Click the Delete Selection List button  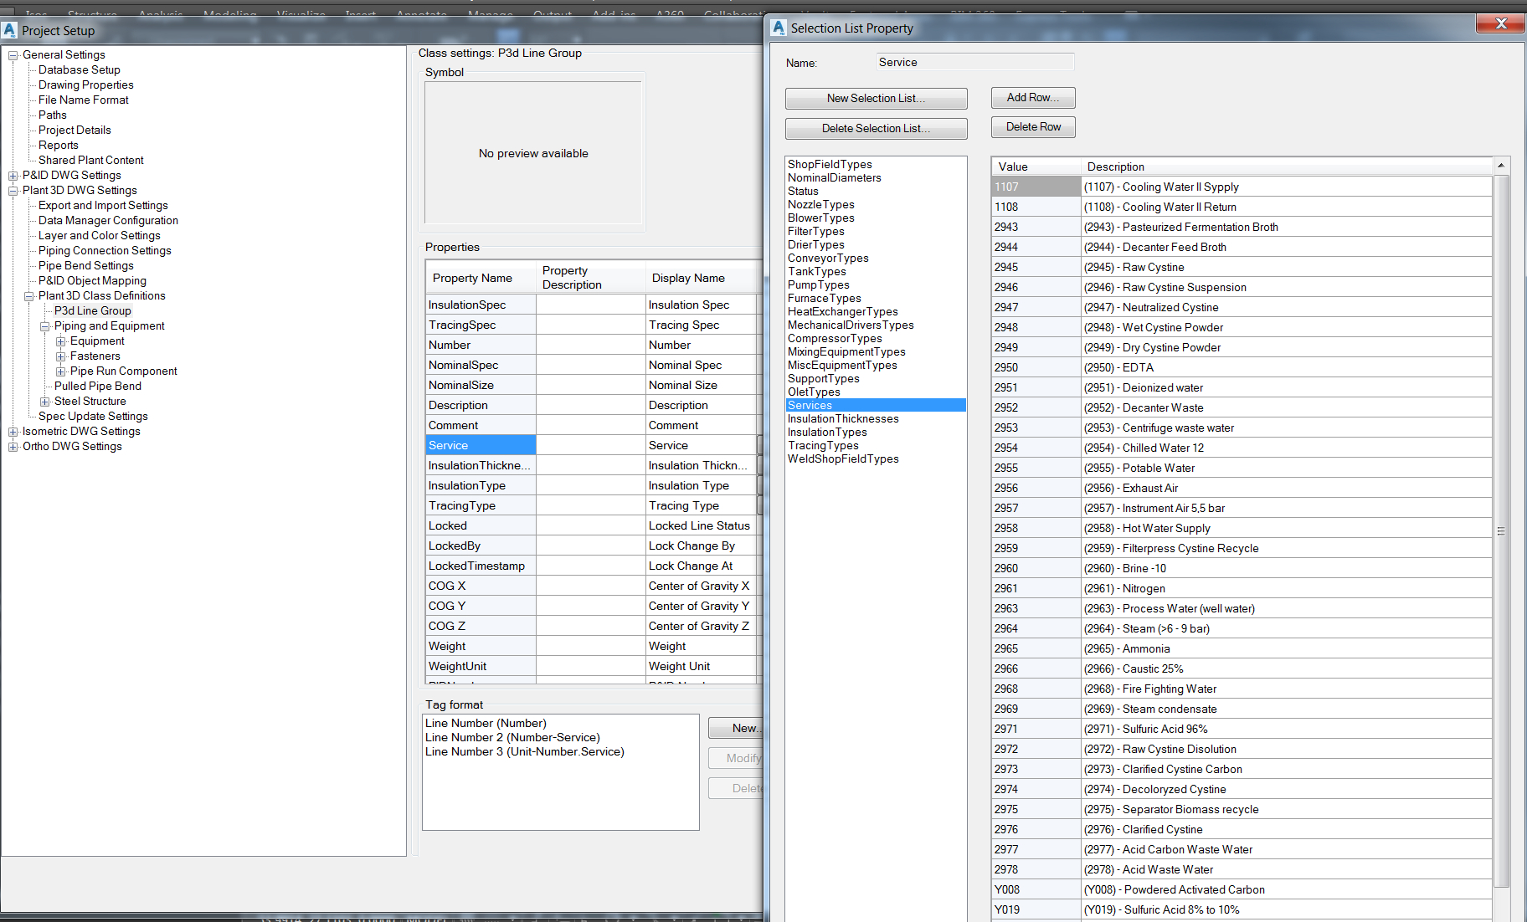point(876,129)
